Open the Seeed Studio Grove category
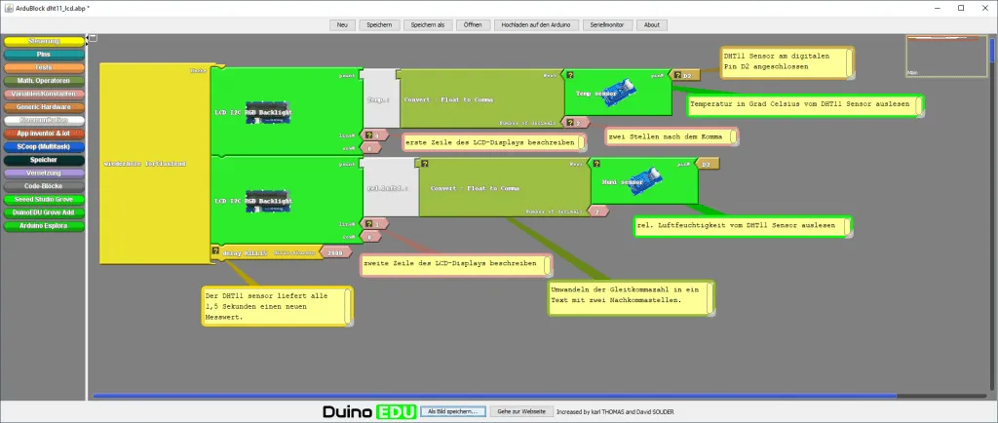Image resolution: width=998 pixels, height=423 pixels. [43, 199]
